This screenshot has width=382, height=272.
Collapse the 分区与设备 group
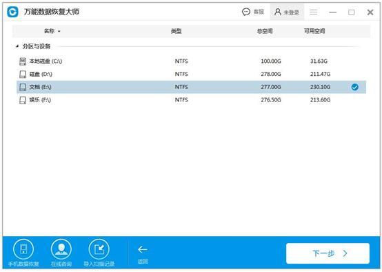17,46
